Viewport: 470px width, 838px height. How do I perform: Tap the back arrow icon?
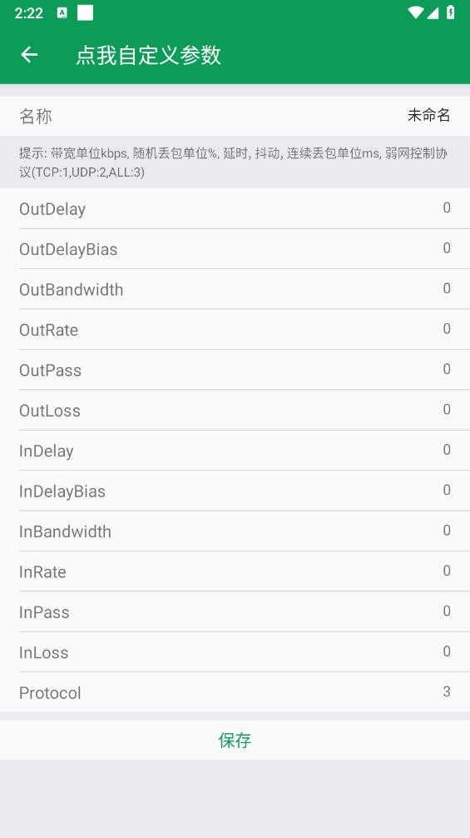point(29,54)
